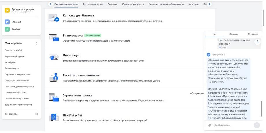
Task: Focus the Сообщение chat input field
Action: (231, 125)
